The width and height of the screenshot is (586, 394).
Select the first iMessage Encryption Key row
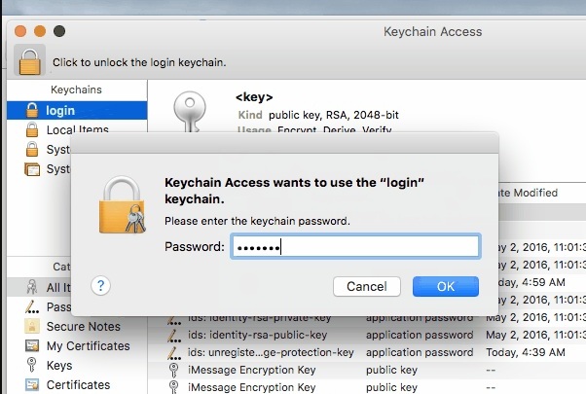(x=367, y=370)
